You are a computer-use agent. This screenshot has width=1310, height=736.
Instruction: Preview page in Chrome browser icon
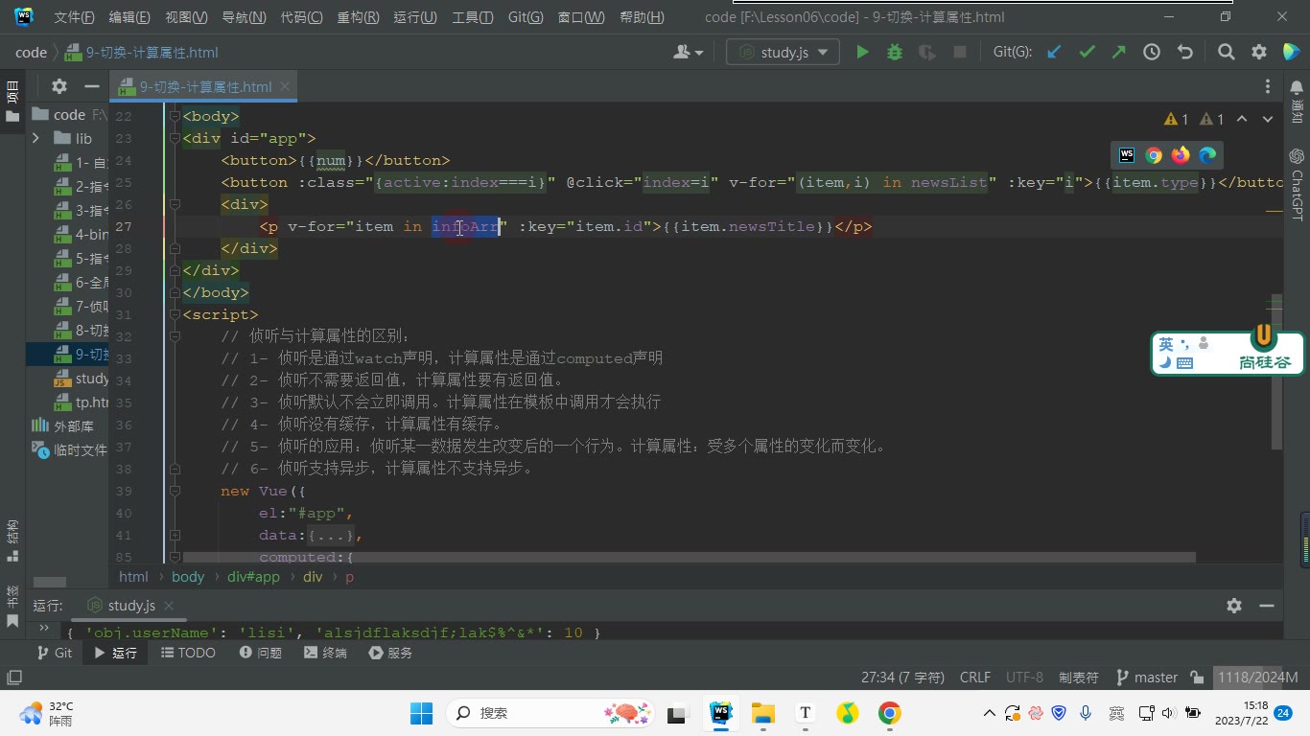[x=1154, y=155]
